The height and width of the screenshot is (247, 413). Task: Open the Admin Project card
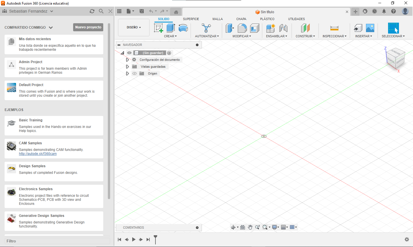coord(54,67)
